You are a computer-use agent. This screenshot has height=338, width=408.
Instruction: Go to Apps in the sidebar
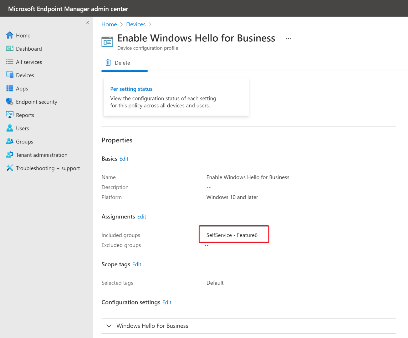click(22, 89)
